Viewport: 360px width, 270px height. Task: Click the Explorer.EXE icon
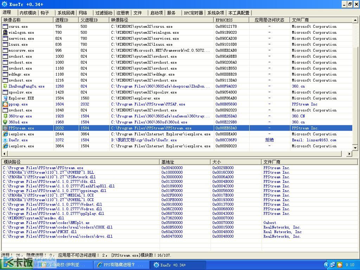(5, 98)
